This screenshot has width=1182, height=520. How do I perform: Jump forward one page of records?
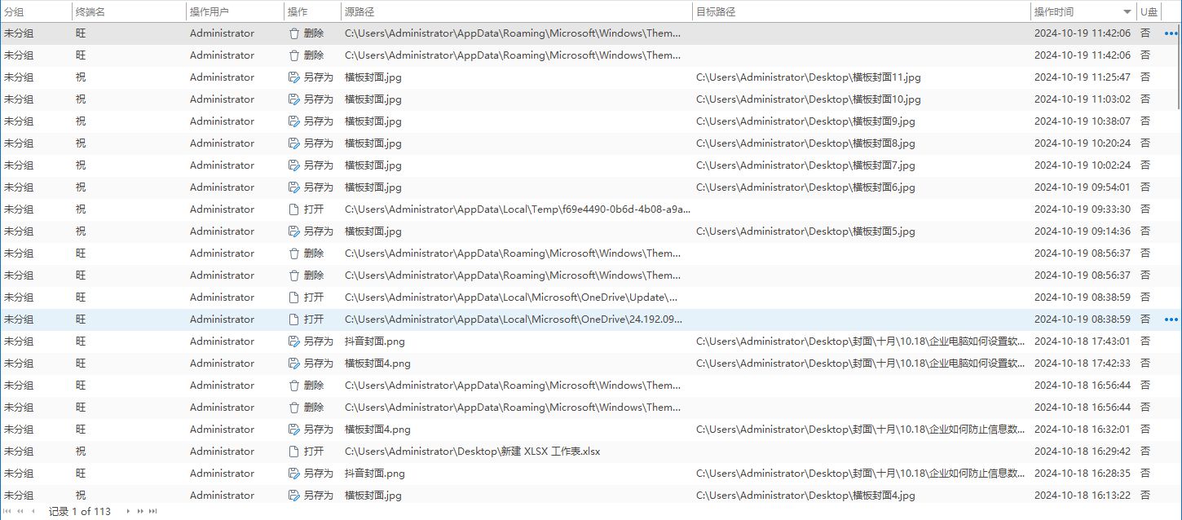[x=140, y=511]
